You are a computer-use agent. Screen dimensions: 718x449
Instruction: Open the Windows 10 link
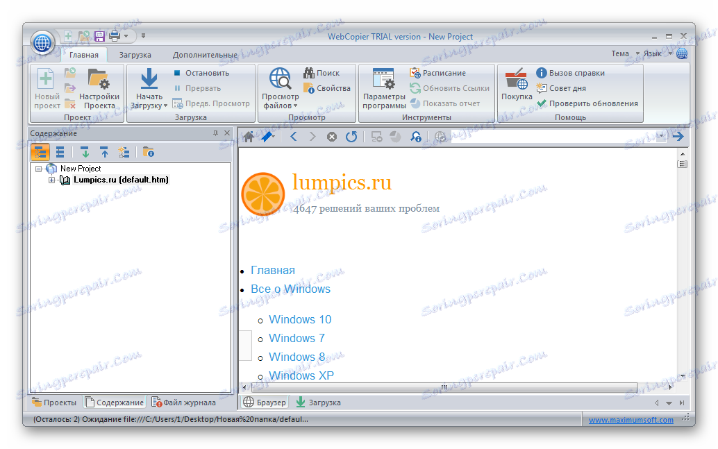[300, 319]
